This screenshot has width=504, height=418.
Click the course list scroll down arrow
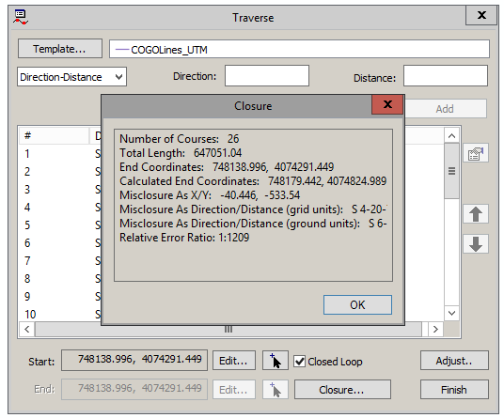click(451, 313)
